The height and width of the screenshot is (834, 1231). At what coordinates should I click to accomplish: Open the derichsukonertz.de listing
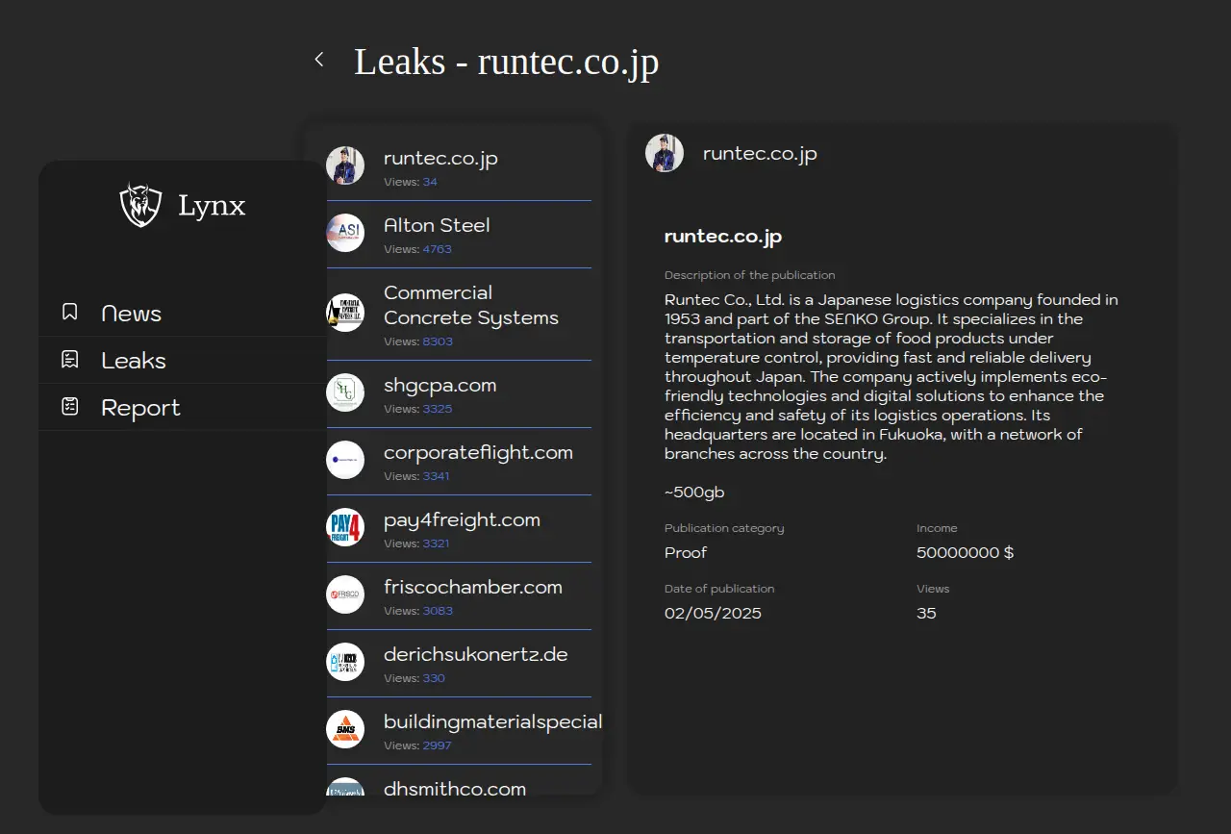475,655
